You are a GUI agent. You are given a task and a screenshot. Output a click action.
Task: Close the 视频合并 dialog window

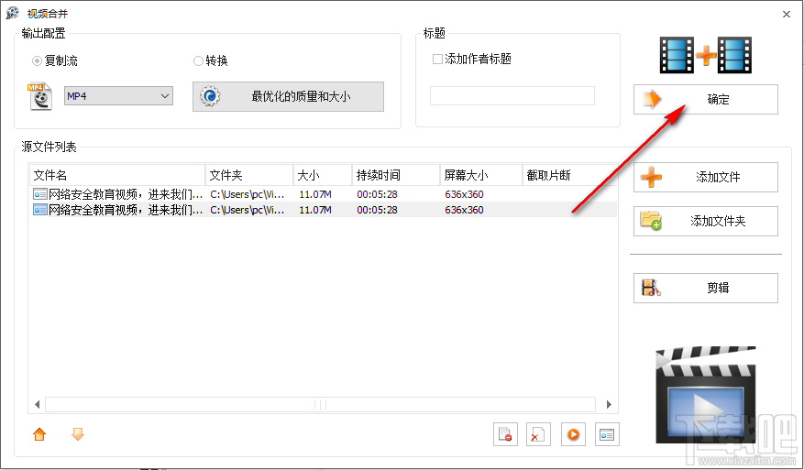(x=787, y=15)
